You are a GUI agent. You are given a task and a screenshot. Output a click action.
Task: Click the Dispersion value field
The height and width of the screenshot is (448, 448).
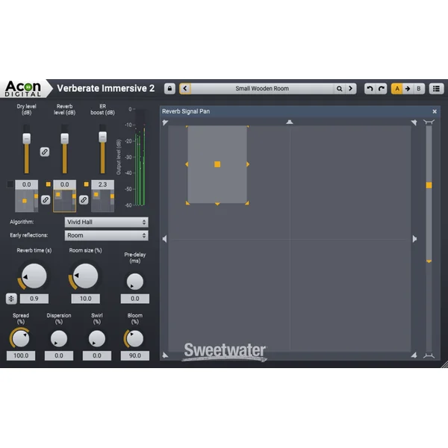(59, 355)
